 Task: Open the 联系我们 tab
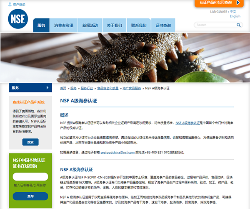coord(139,25)
